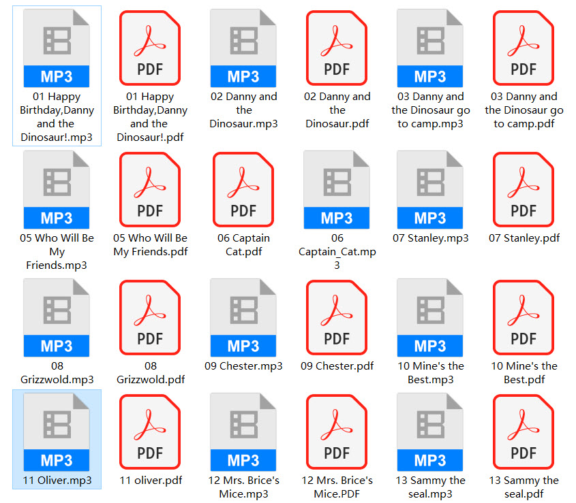The width and height of the screenshot is (576, 503).
Task: Click the 08 Grizzwold.pdf label text
Action: (150, 373)
